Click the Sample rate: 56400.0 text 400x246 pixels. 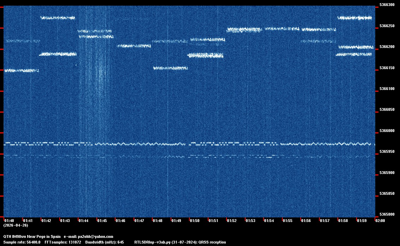pos(22,242)
